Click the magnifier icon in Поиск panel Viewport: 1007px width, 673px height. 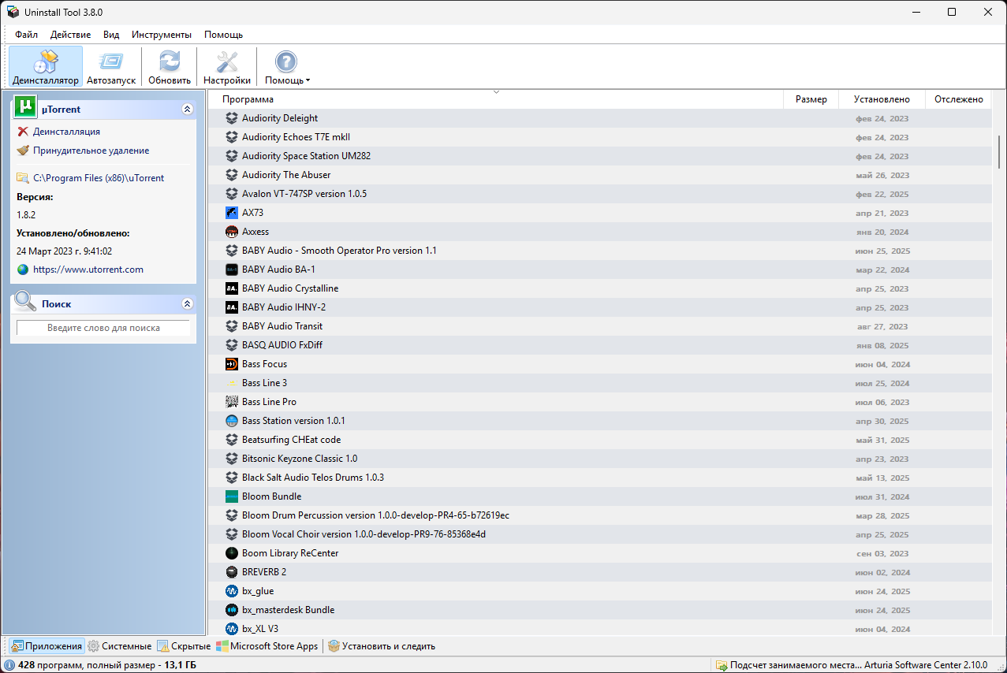coord(25,302)
